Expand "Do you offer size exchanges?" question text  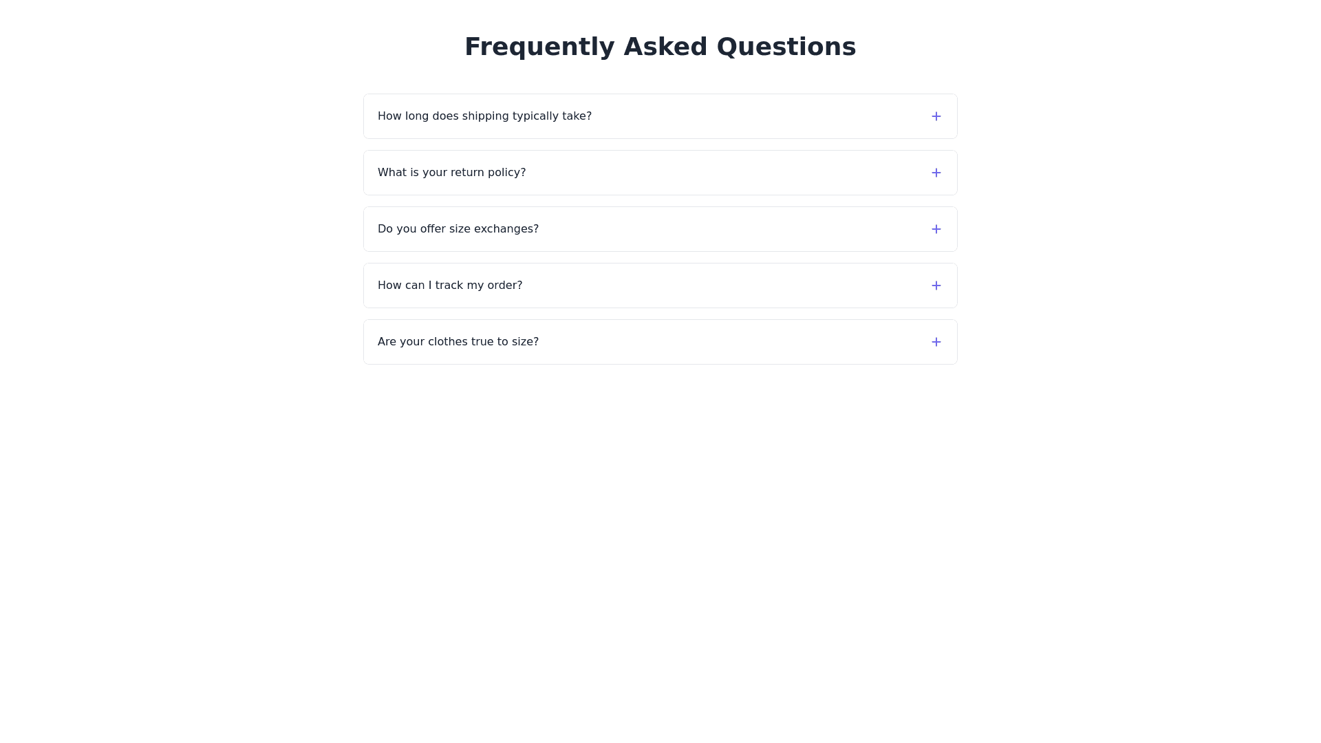(458, 229)
